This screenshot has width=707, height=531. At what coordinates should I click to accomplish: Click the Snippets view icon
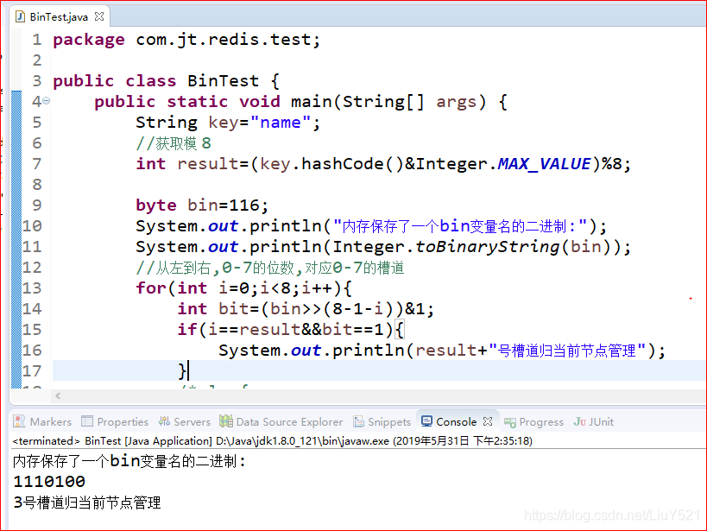pyautogui.click(x=359, y=421)
